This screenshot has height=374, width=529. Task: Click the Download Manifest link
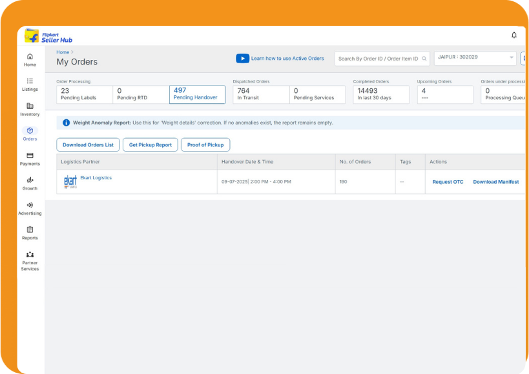point(495,182)
